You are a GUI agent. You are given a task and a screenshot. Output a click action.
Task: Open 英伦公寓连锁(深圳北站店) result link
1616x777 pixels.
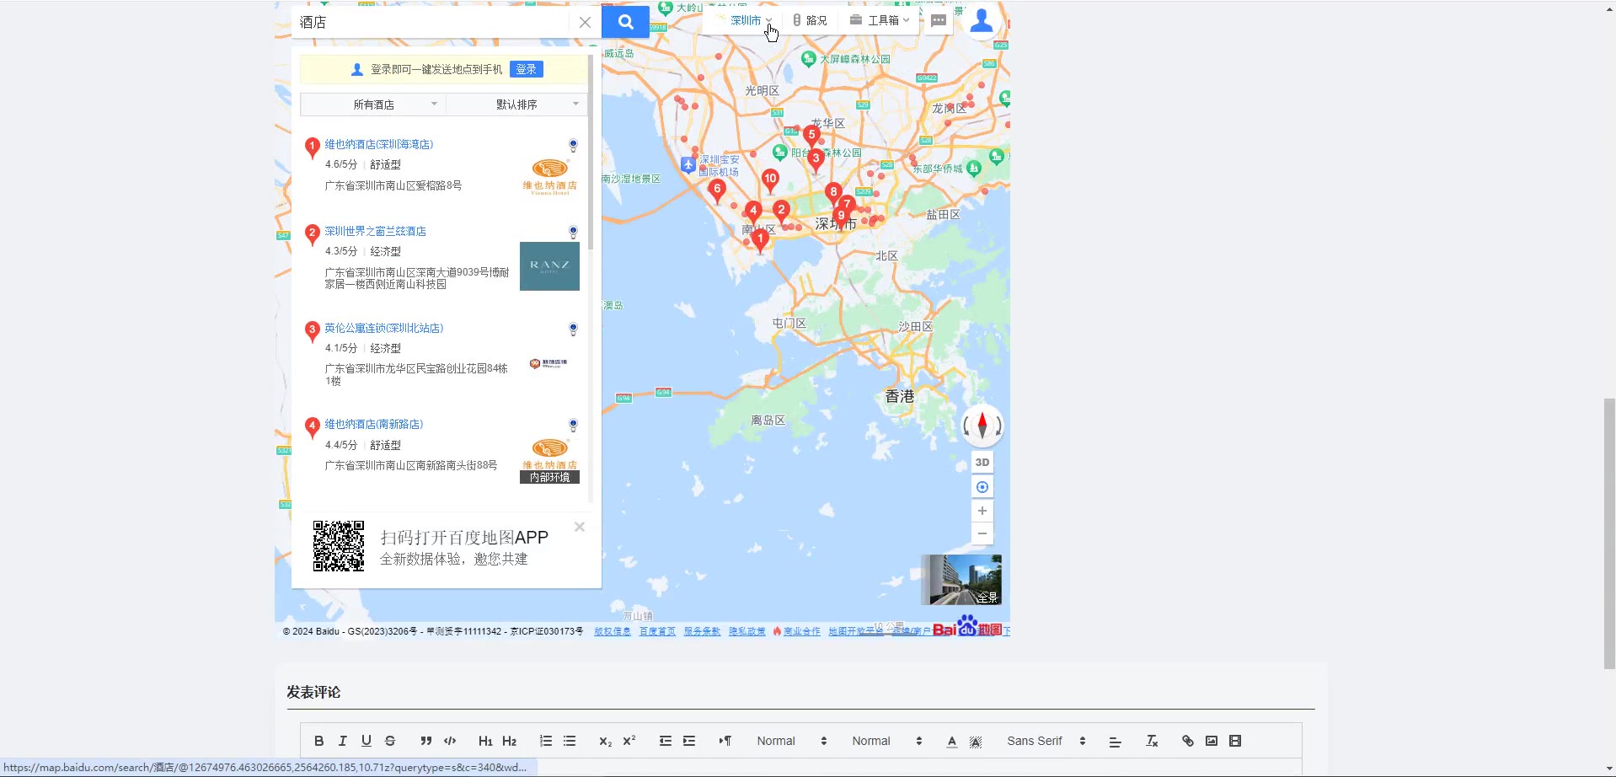[384, 328]
